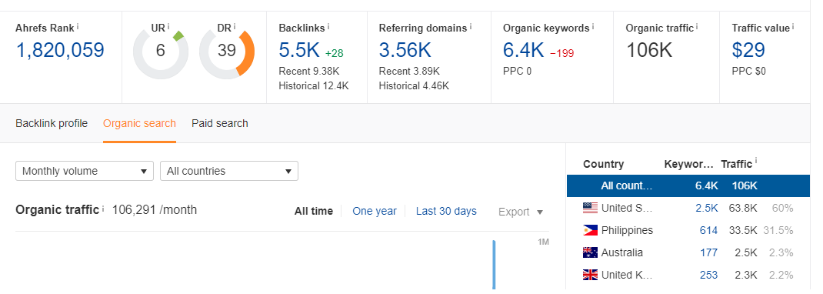Click the Backlinks 5.5K value link
The height and width of the screenshot is (294, 823).
point(299,50)
